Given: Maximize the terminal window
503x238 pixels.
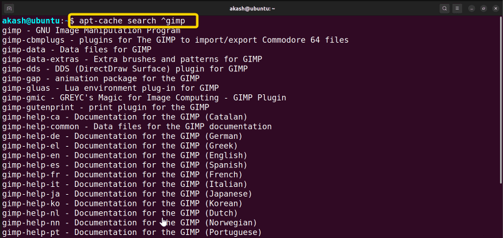Looking at the screenshot, I should (x=483, y=9).
